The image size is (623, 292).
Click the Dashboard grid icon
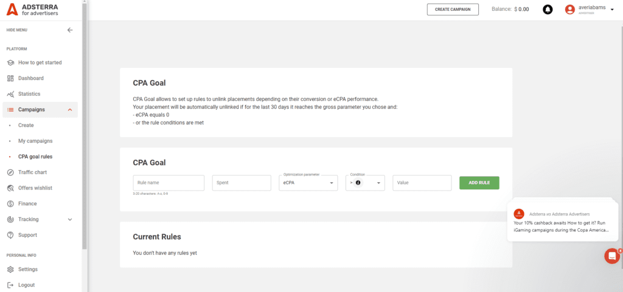click(11, 78)
